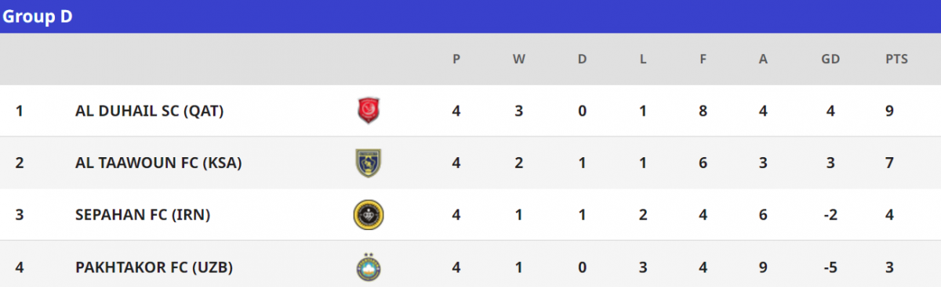Click the Group D header title
Image resolution: width=941 pixels, height=287 pixels.
click(x=38, y=17)
